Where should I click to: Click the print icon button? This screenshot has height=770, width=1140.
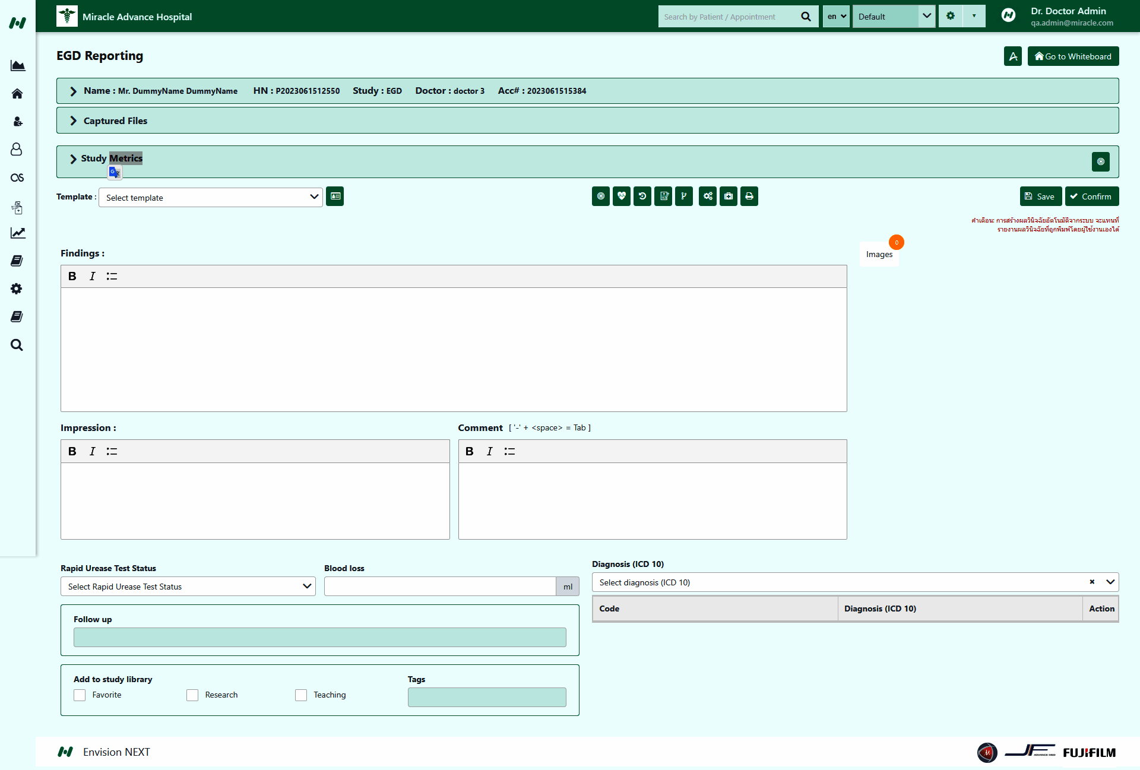coord(749,197)
